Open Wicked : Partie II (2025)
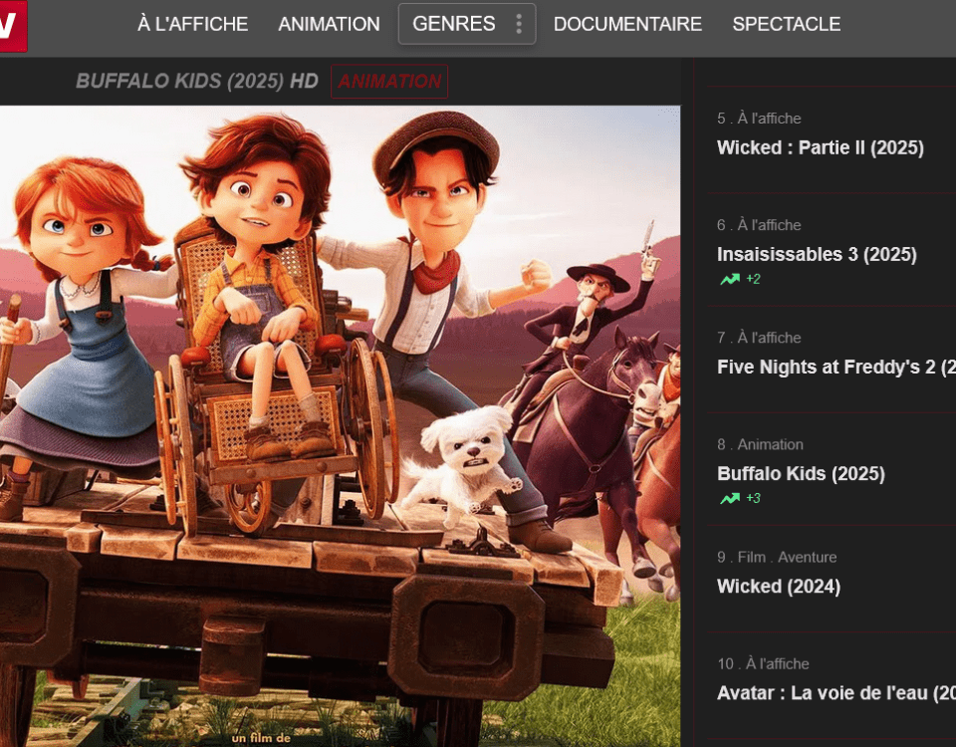This screenshot has width=956, height=747. coord(820,147)
